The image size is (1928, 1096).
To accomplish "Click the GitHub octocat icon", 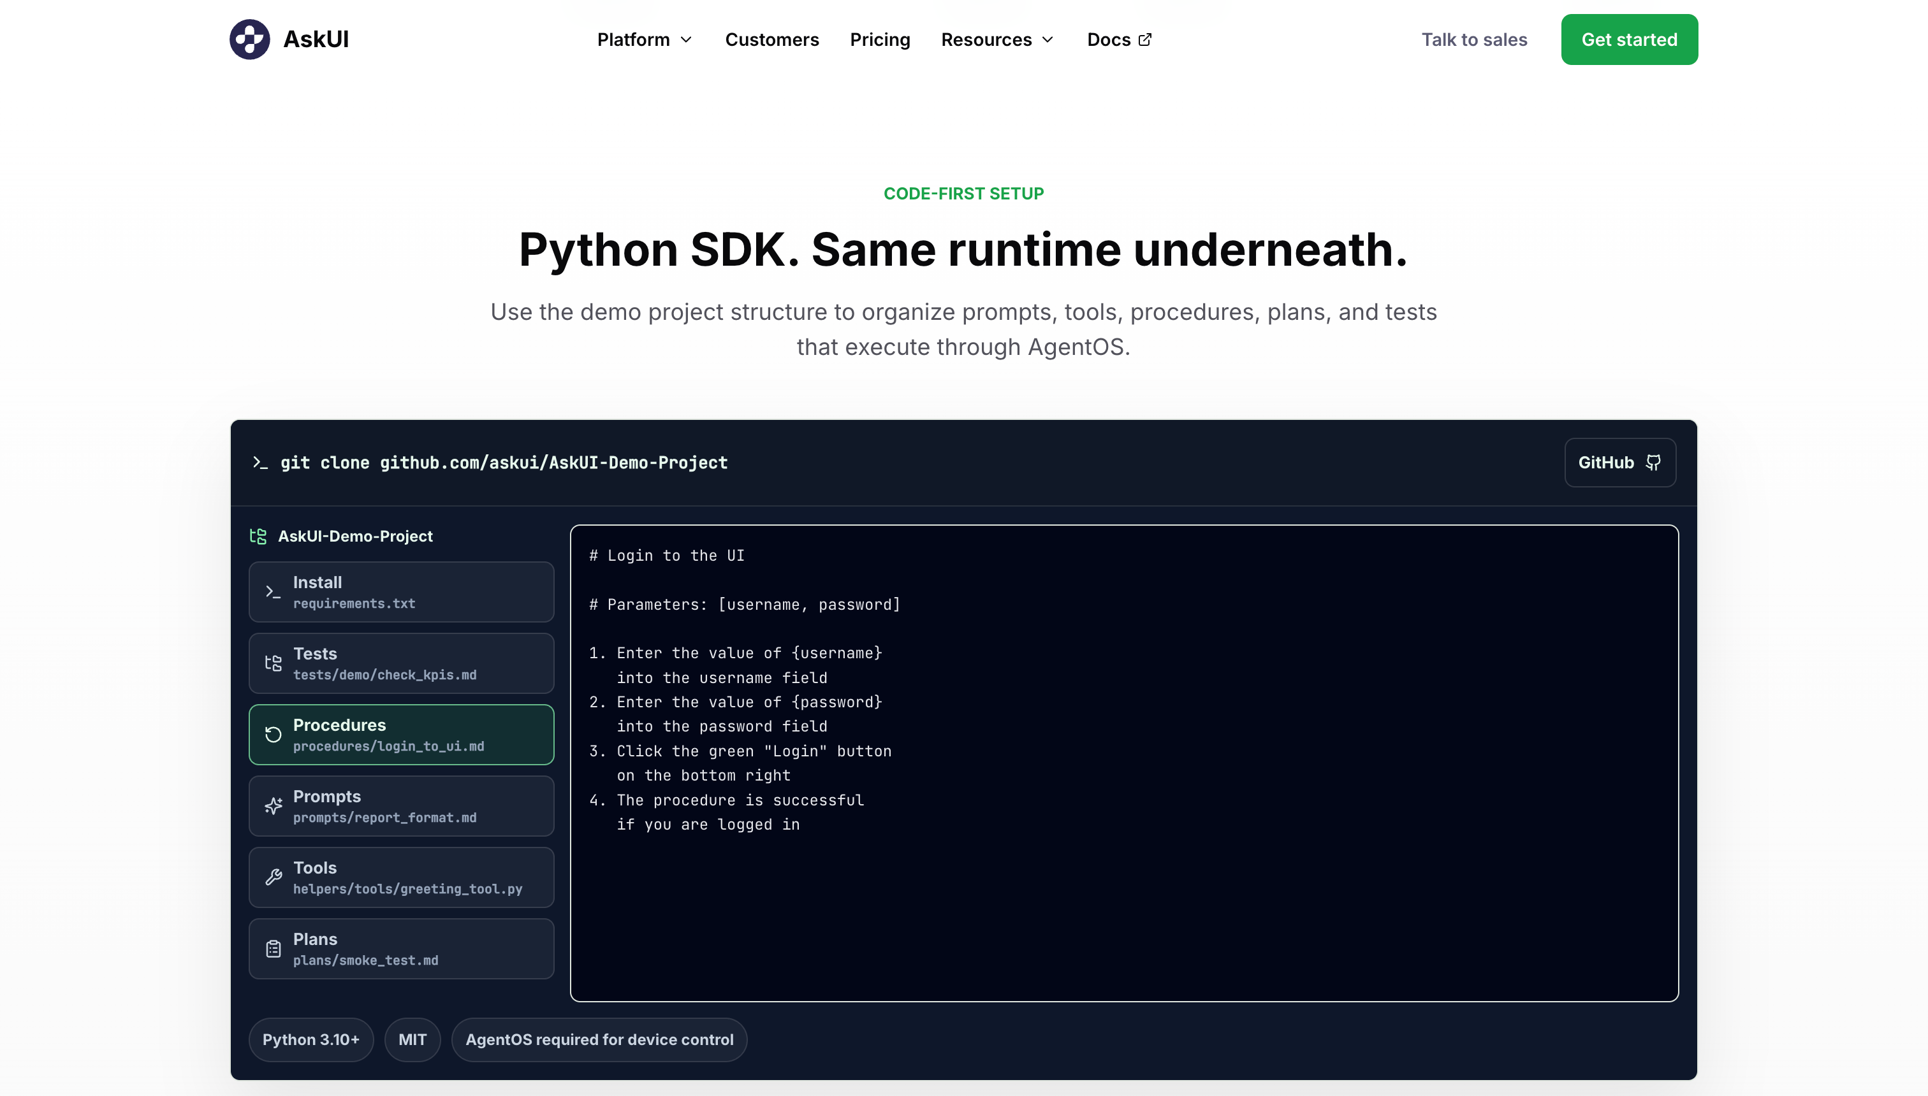I will pos(1653,462).
